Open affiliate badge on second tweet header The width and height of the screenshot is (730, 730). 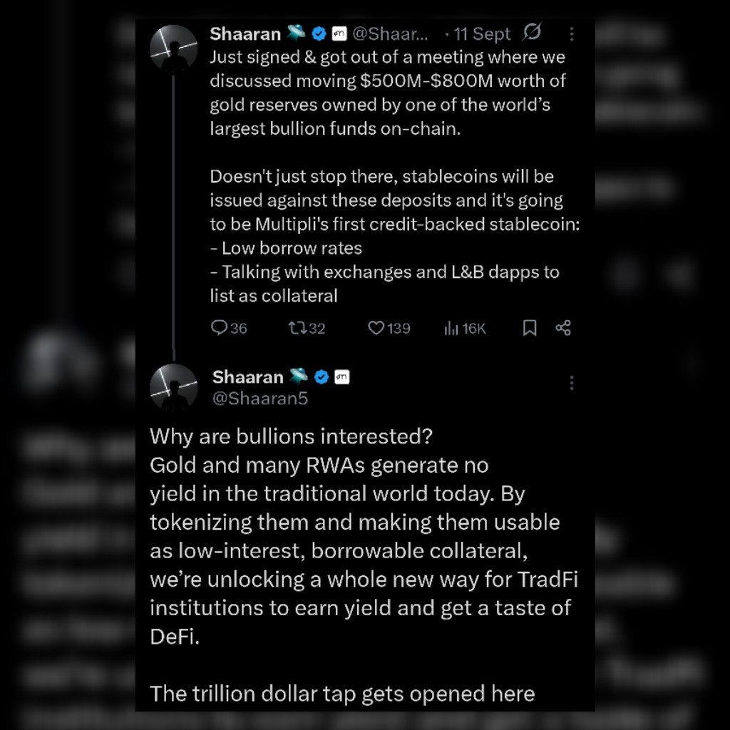pos(341,376)
